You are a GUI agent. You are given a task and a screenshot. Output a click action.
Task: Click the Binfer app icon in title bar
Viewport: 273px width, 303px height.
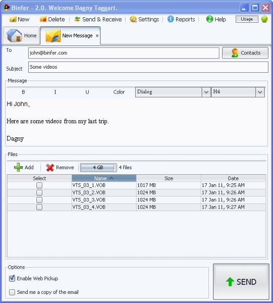[x=7, y=8]
